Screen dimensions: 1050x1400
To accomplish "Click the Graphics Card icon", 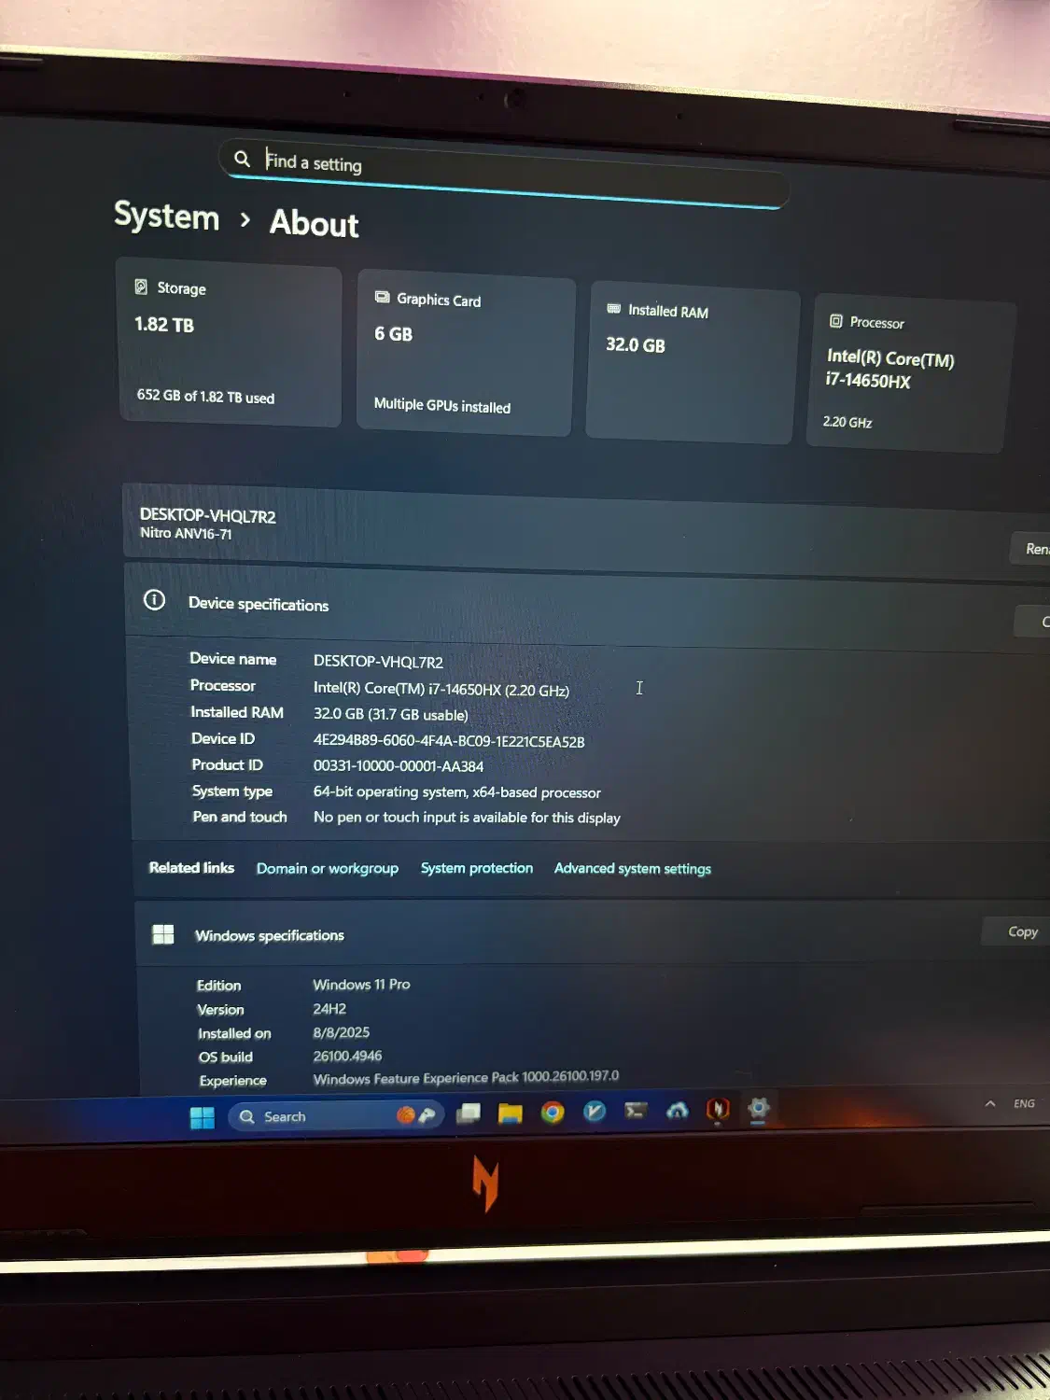I will click(382, 297).
